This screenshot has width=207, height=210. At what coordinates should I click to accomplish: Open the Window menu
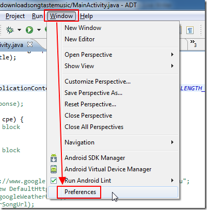[x=61, y=16]
